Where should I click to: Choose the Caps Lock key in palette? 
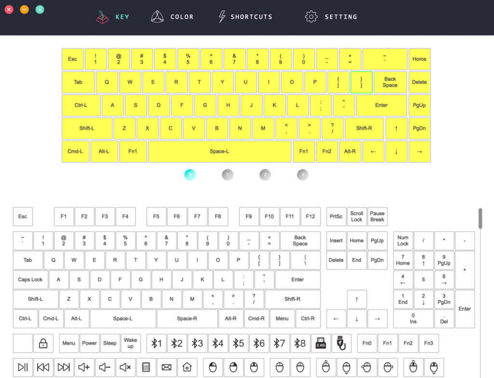point(30,280)
